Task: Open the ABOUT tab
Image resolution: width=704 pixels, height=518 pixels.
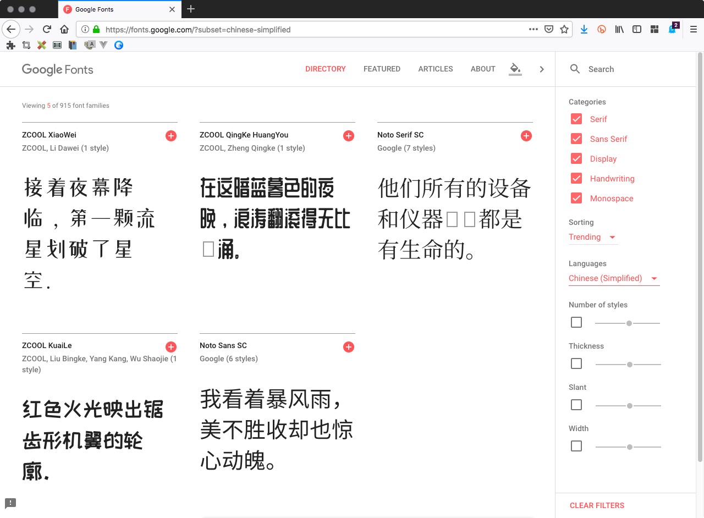Action: pos(483,69)
